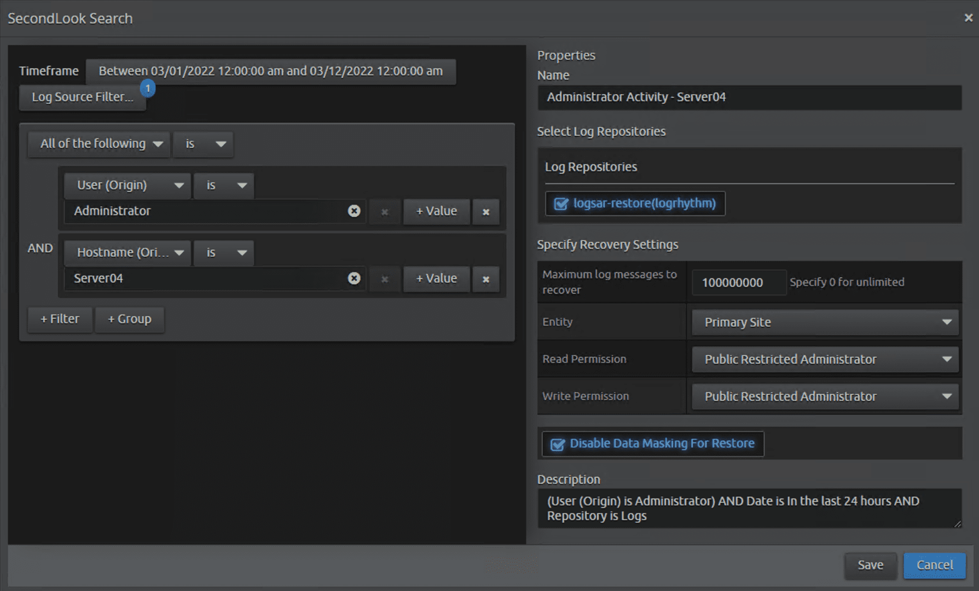Clear the Server04 value using its X icon
The width and height of the screenshot is (979, 591).
[x=354, y=279]
